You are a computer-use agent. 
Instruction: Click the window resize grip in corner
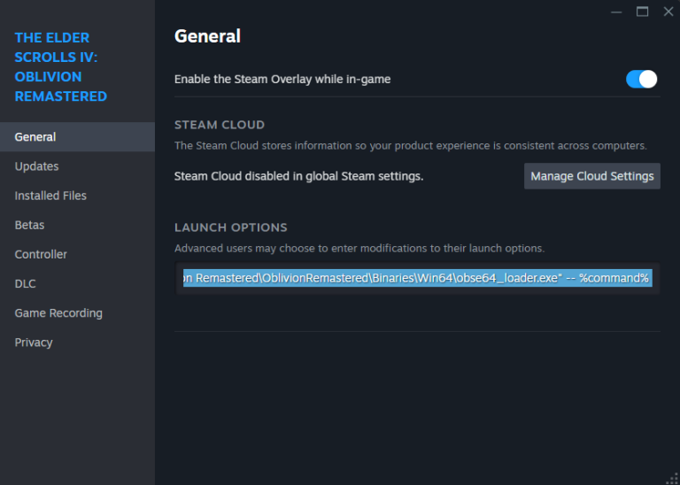[672, 477]
